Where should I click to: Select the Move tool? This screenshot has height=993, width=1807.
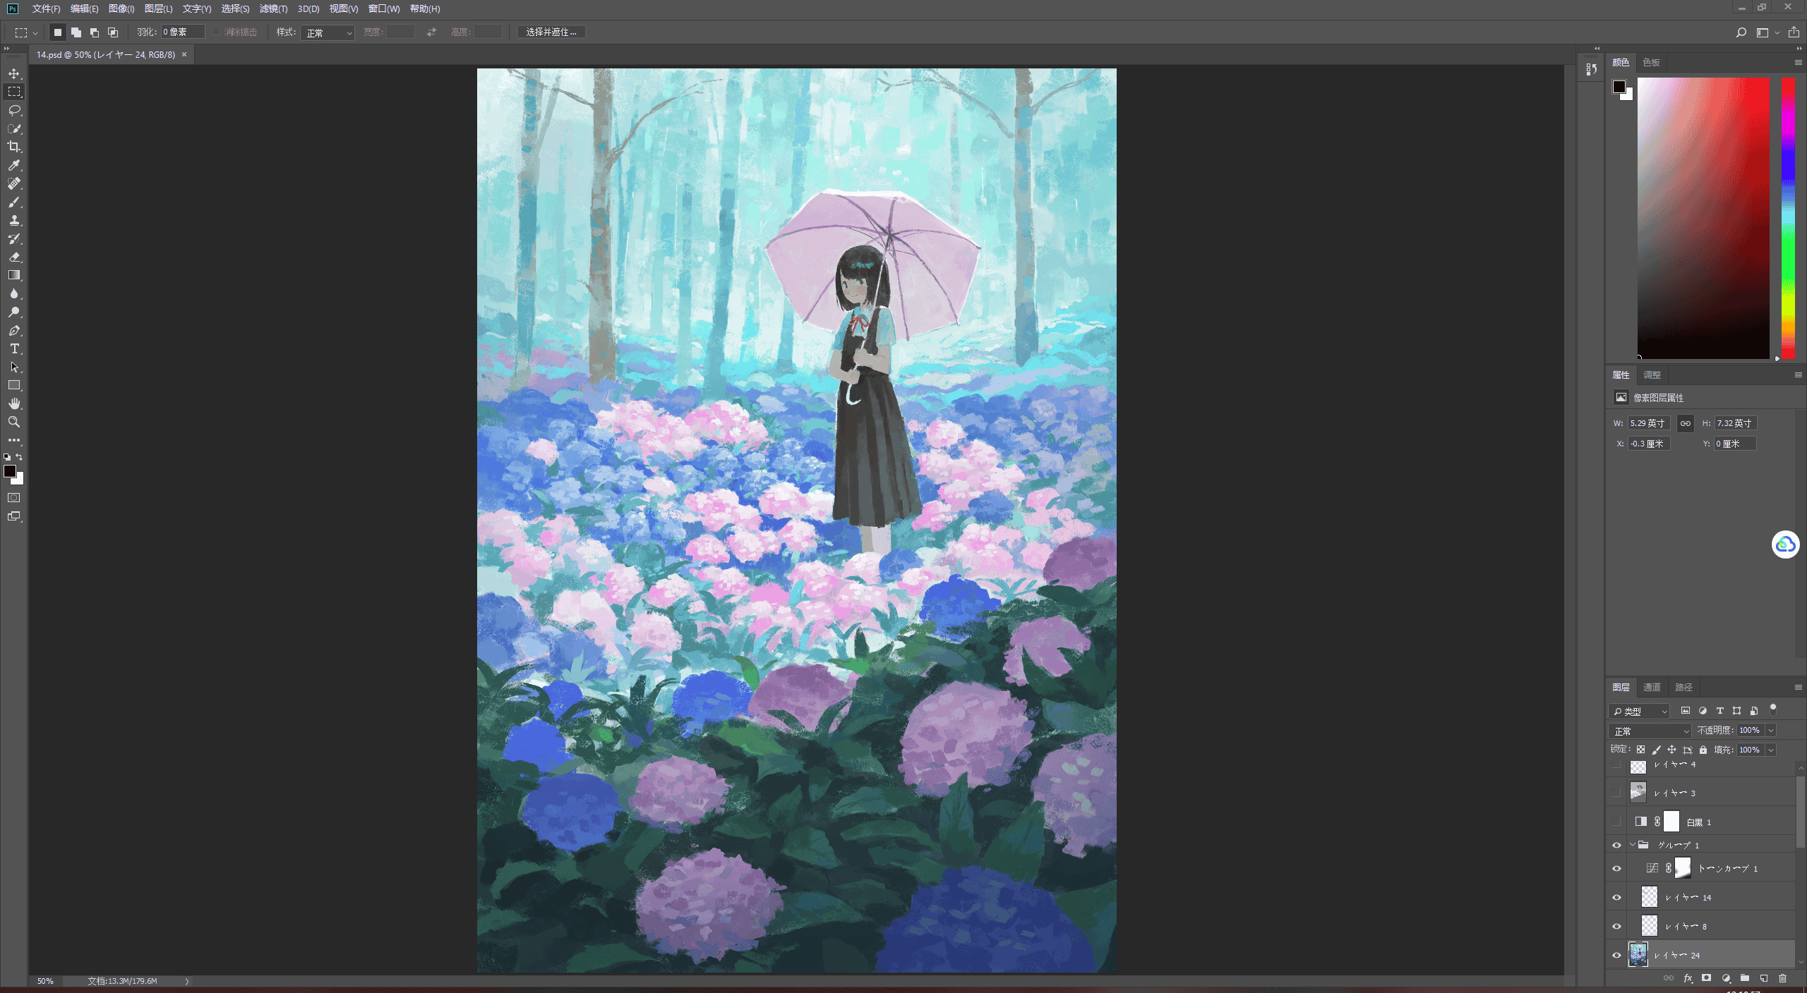point(14,73)
